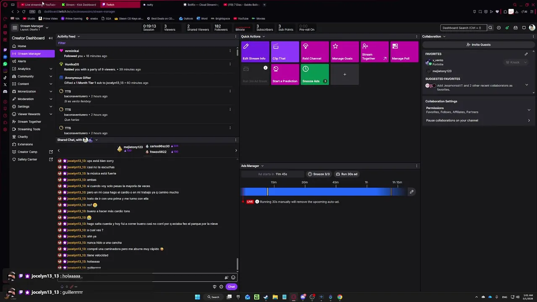Expand the Settings sidebar section

click(51, 107)
